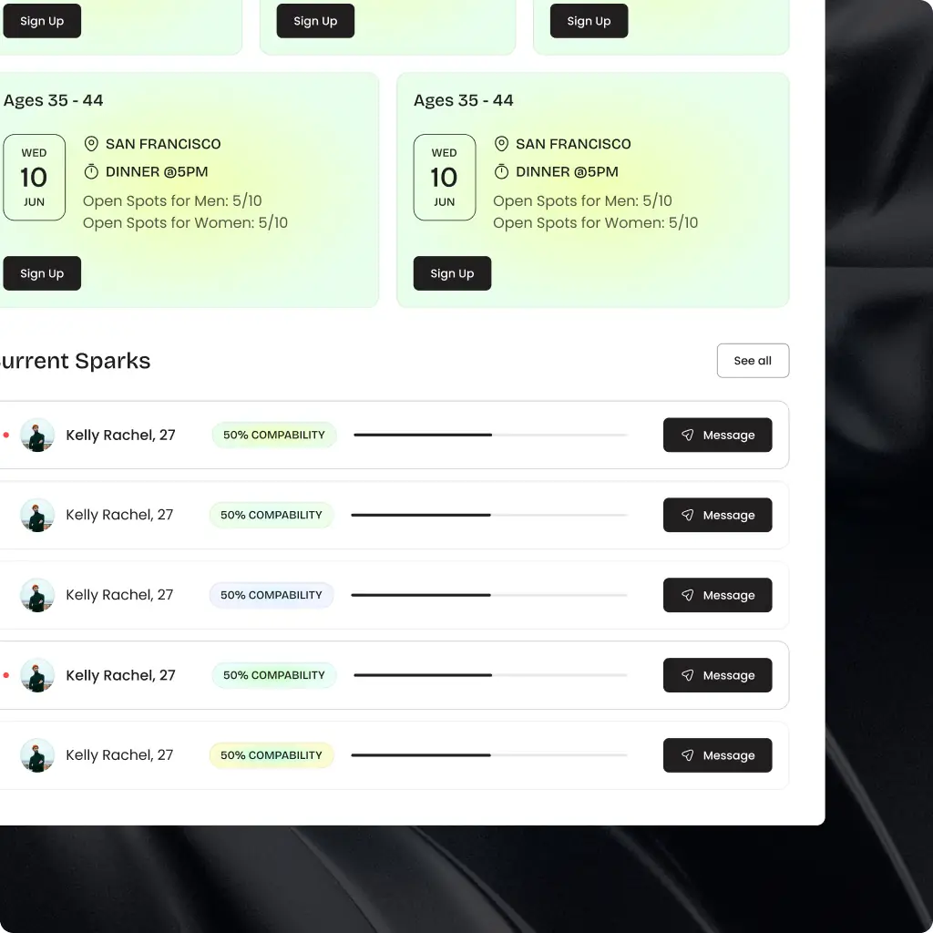This screenshot has height=933, width=933.
Task: Click compatibility progress bar in first Sparks row
Action: click(x=490, y=435)
